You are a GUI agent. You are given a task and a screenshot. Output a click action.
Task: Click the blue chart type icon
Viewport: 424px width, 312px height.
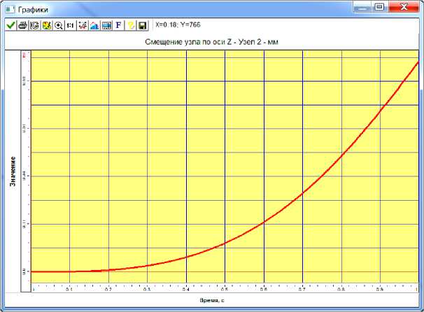94,25
